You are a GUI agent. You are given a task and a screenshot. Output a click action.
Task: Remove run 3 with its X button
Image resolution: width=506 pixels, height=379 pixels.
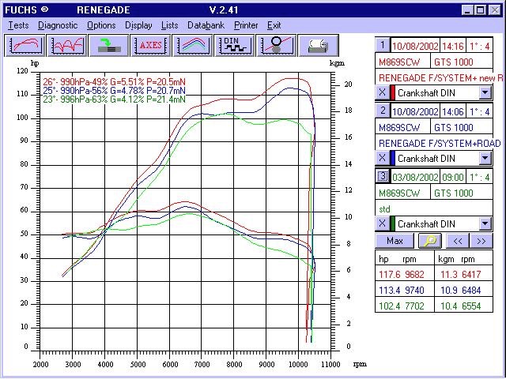coord(383,223)
